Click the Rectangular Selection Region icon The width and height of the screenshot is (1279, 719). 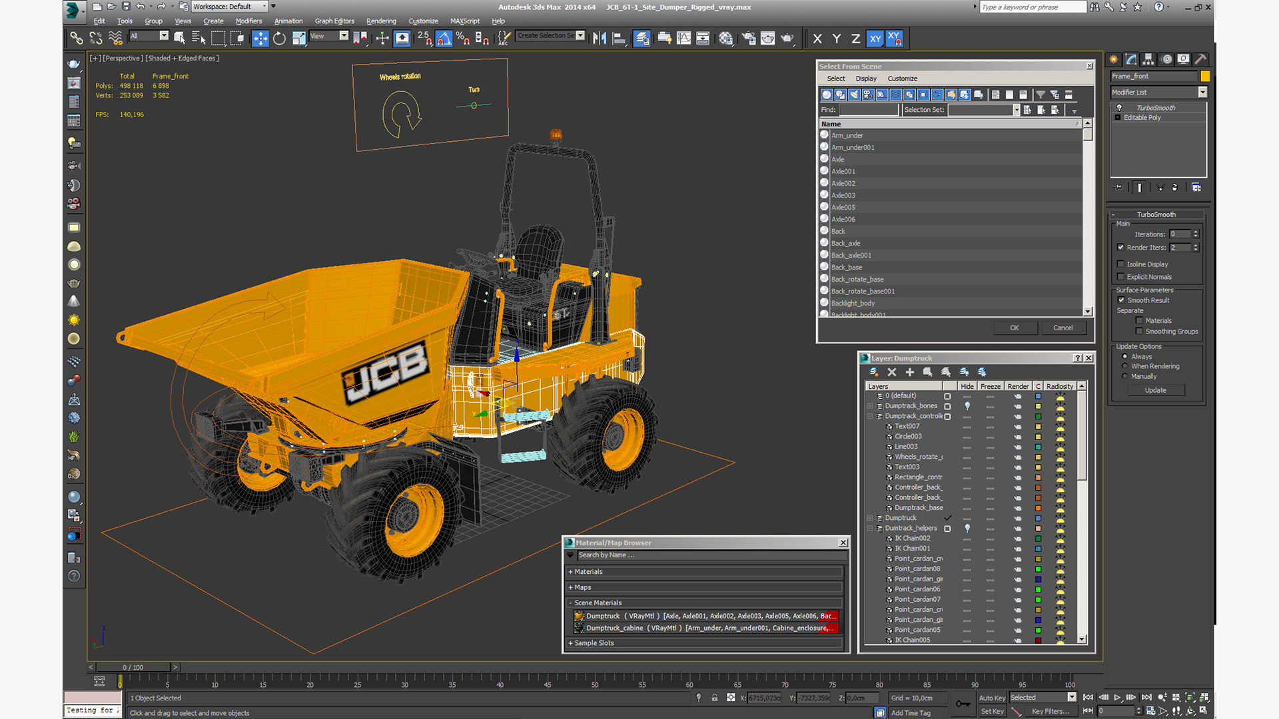pyautogui.click(x=218, y=38)
